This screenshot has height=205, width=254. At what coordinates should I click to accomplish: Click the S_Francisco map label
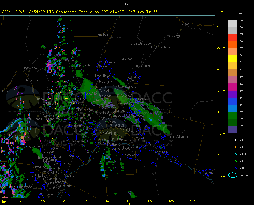[111, 62]
